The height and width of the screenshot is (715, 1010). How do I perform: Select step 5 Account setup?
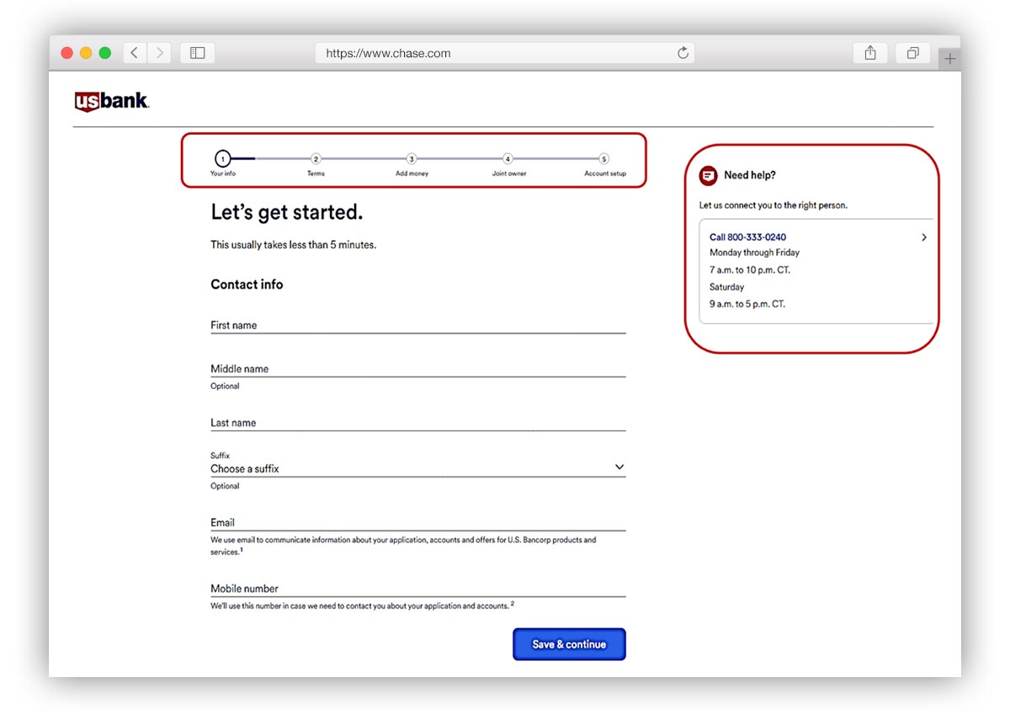pyautogui.click(x=603, y=158)
